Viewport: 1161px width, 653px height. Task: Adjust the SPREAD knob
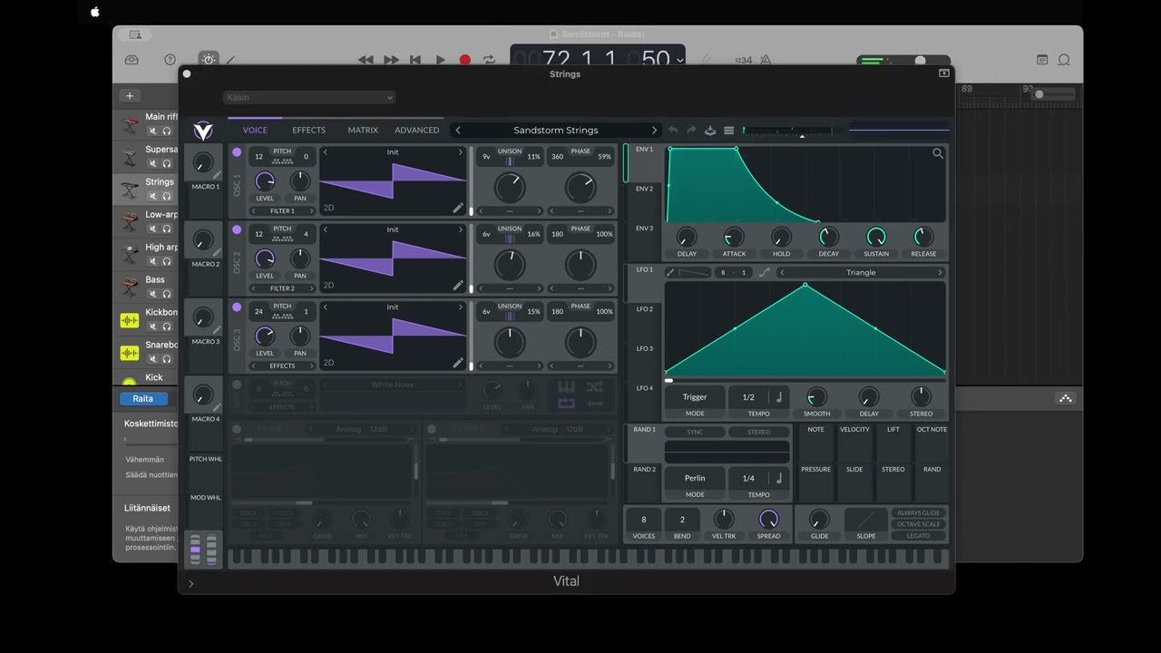tap(768, 519)
